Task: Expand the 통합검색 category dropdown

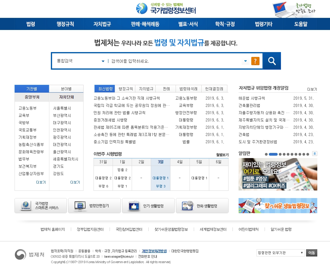Action: pos(103,61)
